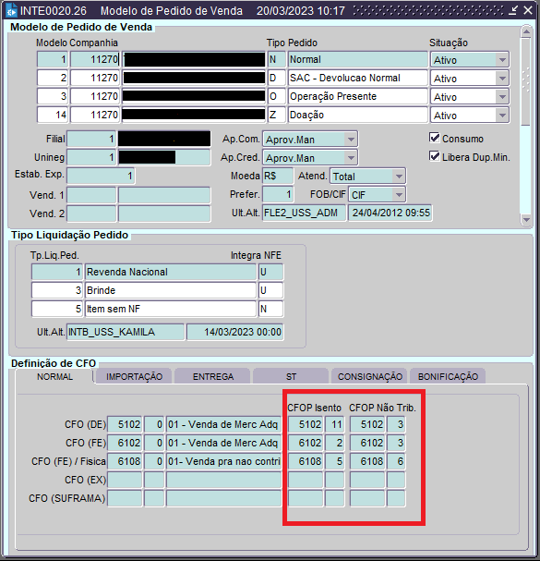Select the ST tab
Image resolution: width=540 pixels, height=561 pixels.
(x=291, y=376)
